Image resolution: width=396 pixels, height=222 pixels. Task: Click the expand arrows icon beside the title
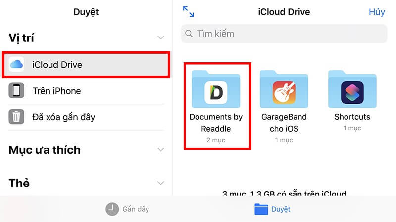[188, 12]
